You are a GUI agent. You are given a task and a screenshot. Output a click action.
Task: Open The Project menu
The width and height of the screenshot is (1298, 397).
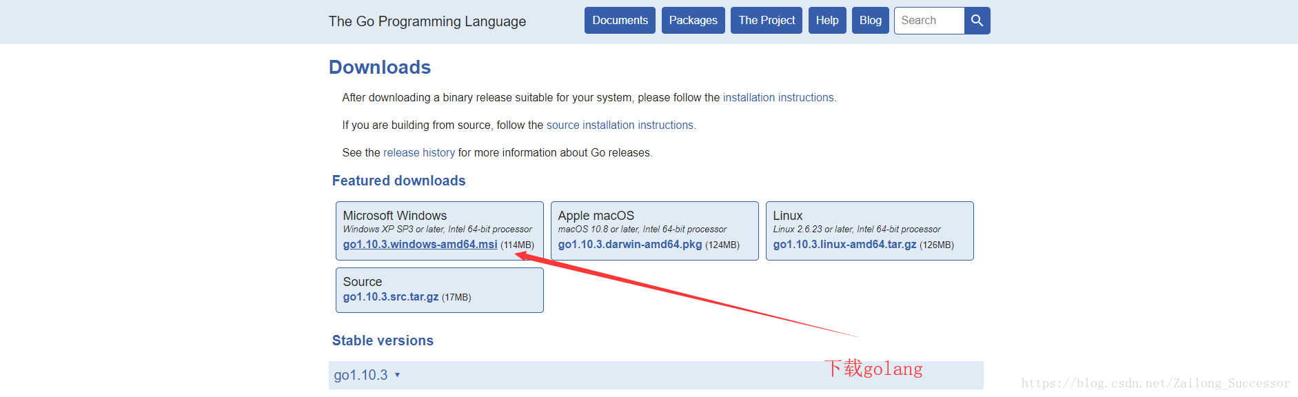(767, 21)
